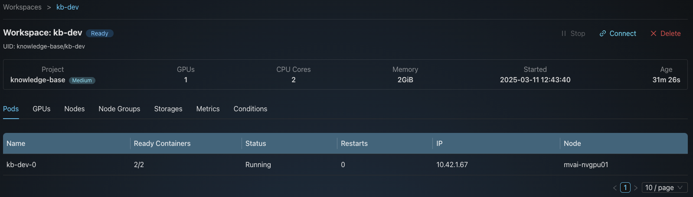Select page 1 in pagination

click(625, 187)
